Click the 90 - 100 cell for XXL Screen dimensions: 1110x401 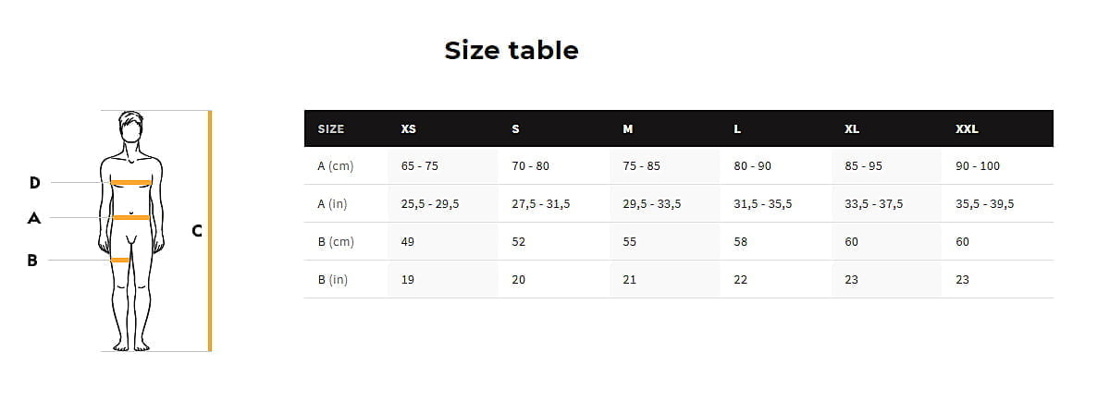coord(978,166)
